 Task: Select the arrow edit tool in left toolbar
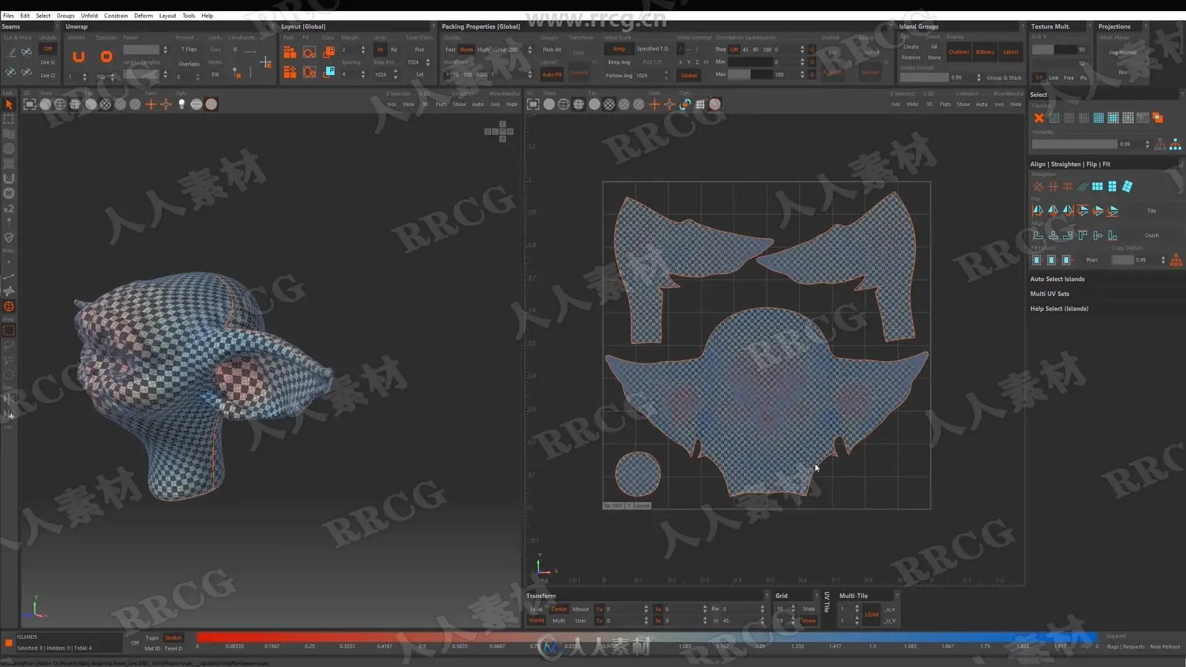9,104
